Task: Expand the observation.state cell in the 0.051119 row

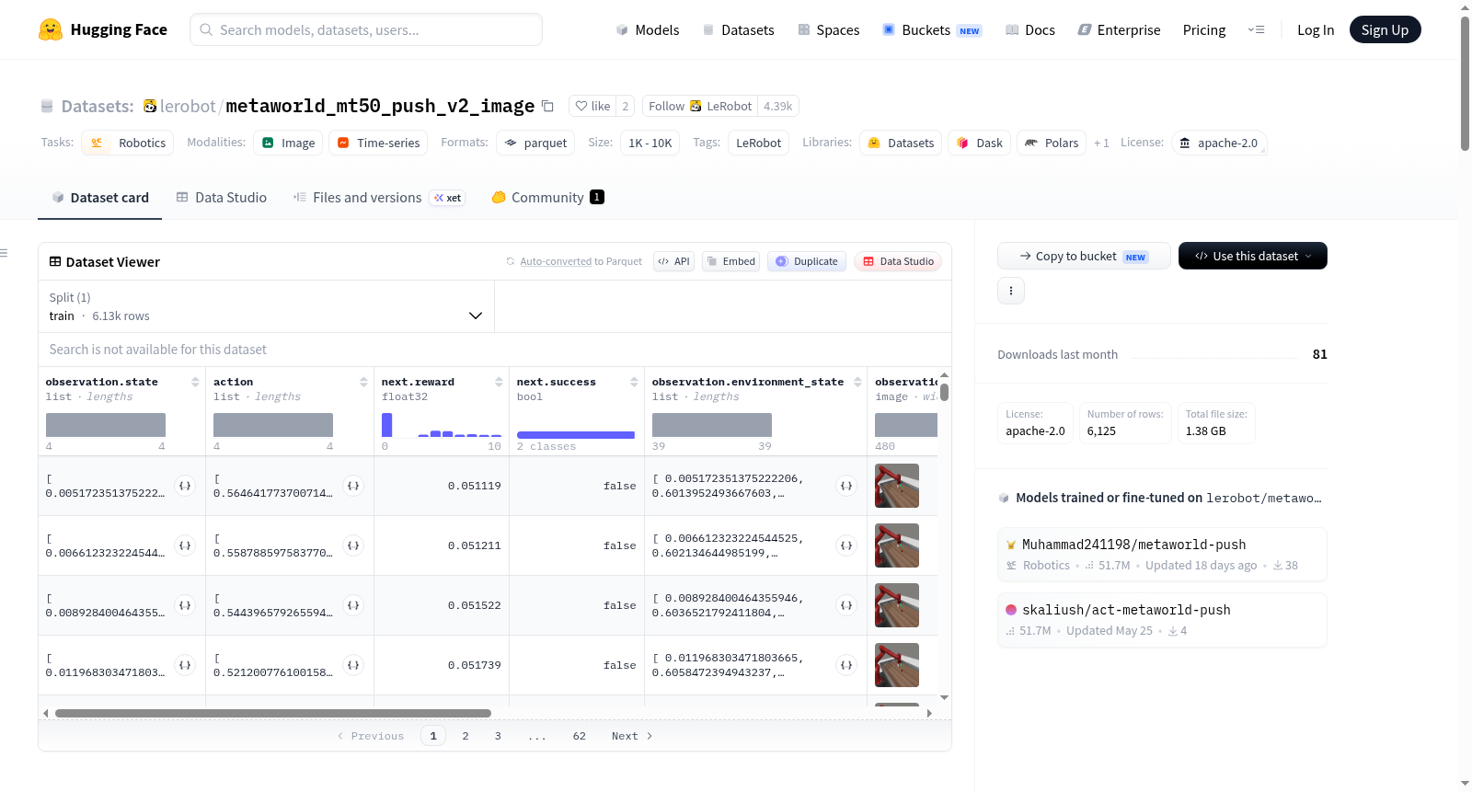Action: pyautogui.click(x=185, y=486)
